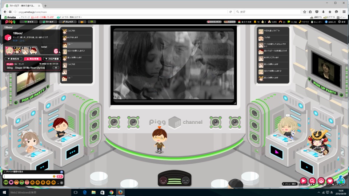Send chat with the pink 話す button
The height and width of the screenshot is (196, 349).
[x=59, y=176]
